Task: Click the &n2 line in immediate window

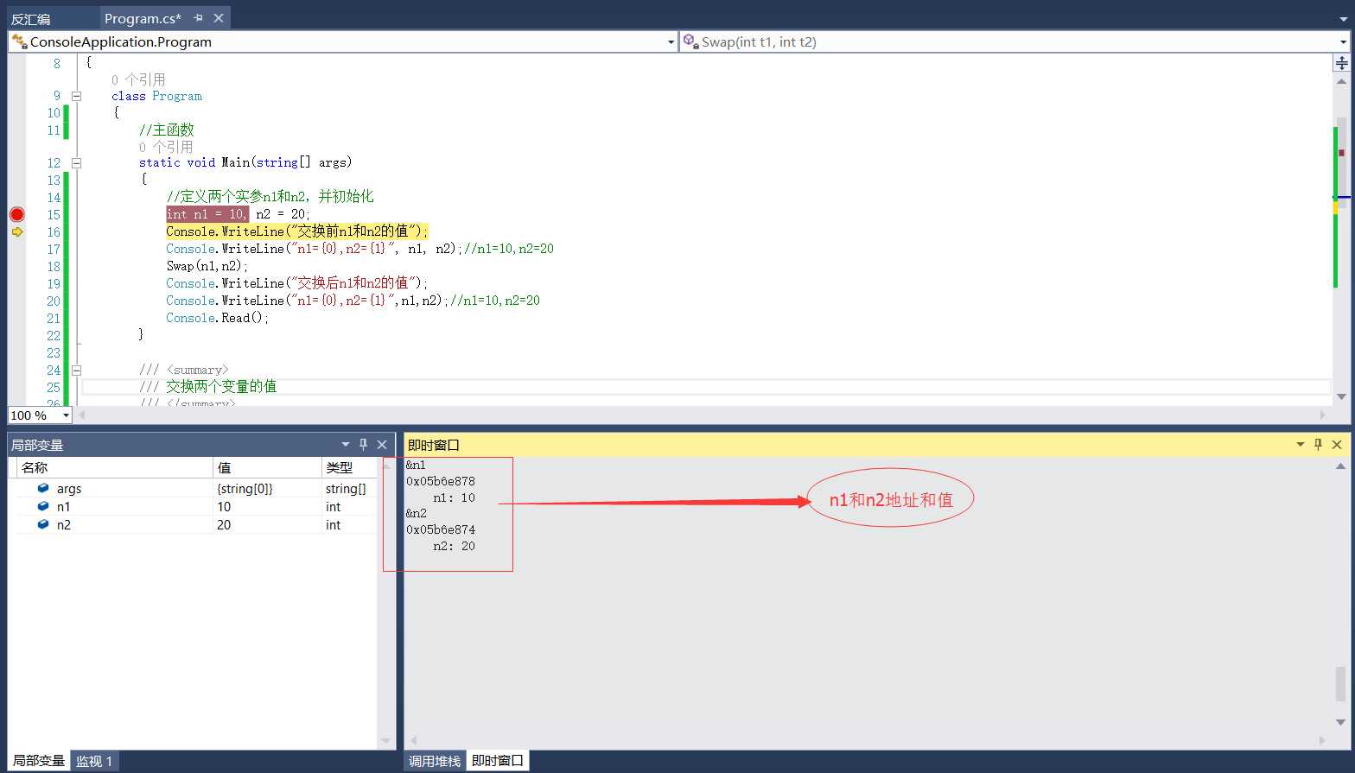Action: tap(417, 513)
